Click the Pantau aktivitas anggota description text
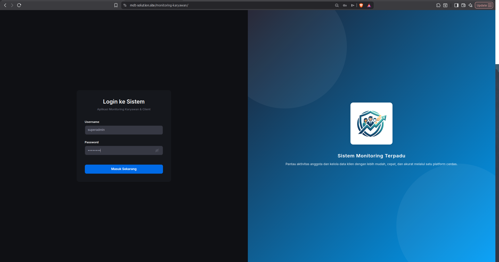The height and width of the screenshot is (262, 499). coord(371,164)
